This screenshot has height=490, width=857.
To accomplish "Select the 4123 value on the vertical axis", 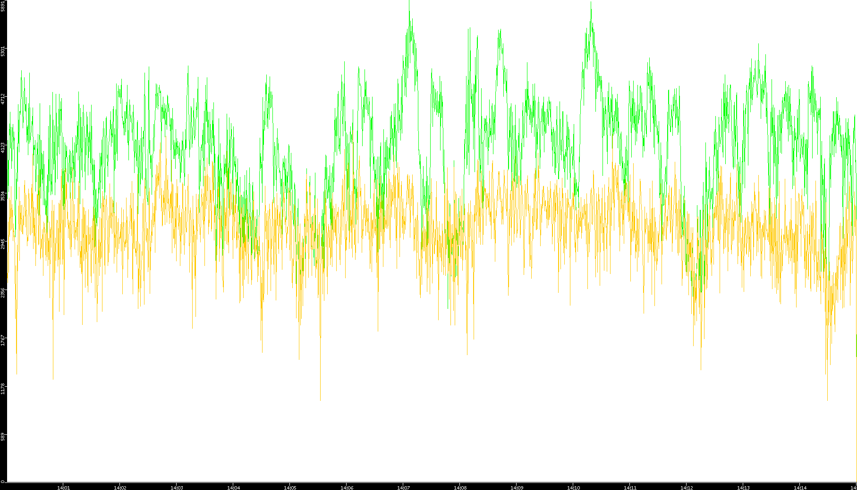I will (x=3, y=148).
